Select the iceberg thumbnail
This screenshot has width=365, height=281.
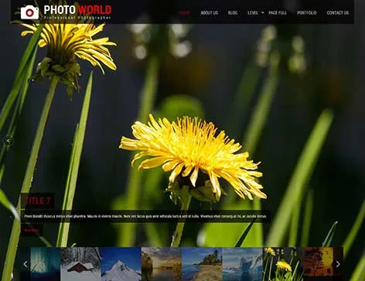coord(242,264)
